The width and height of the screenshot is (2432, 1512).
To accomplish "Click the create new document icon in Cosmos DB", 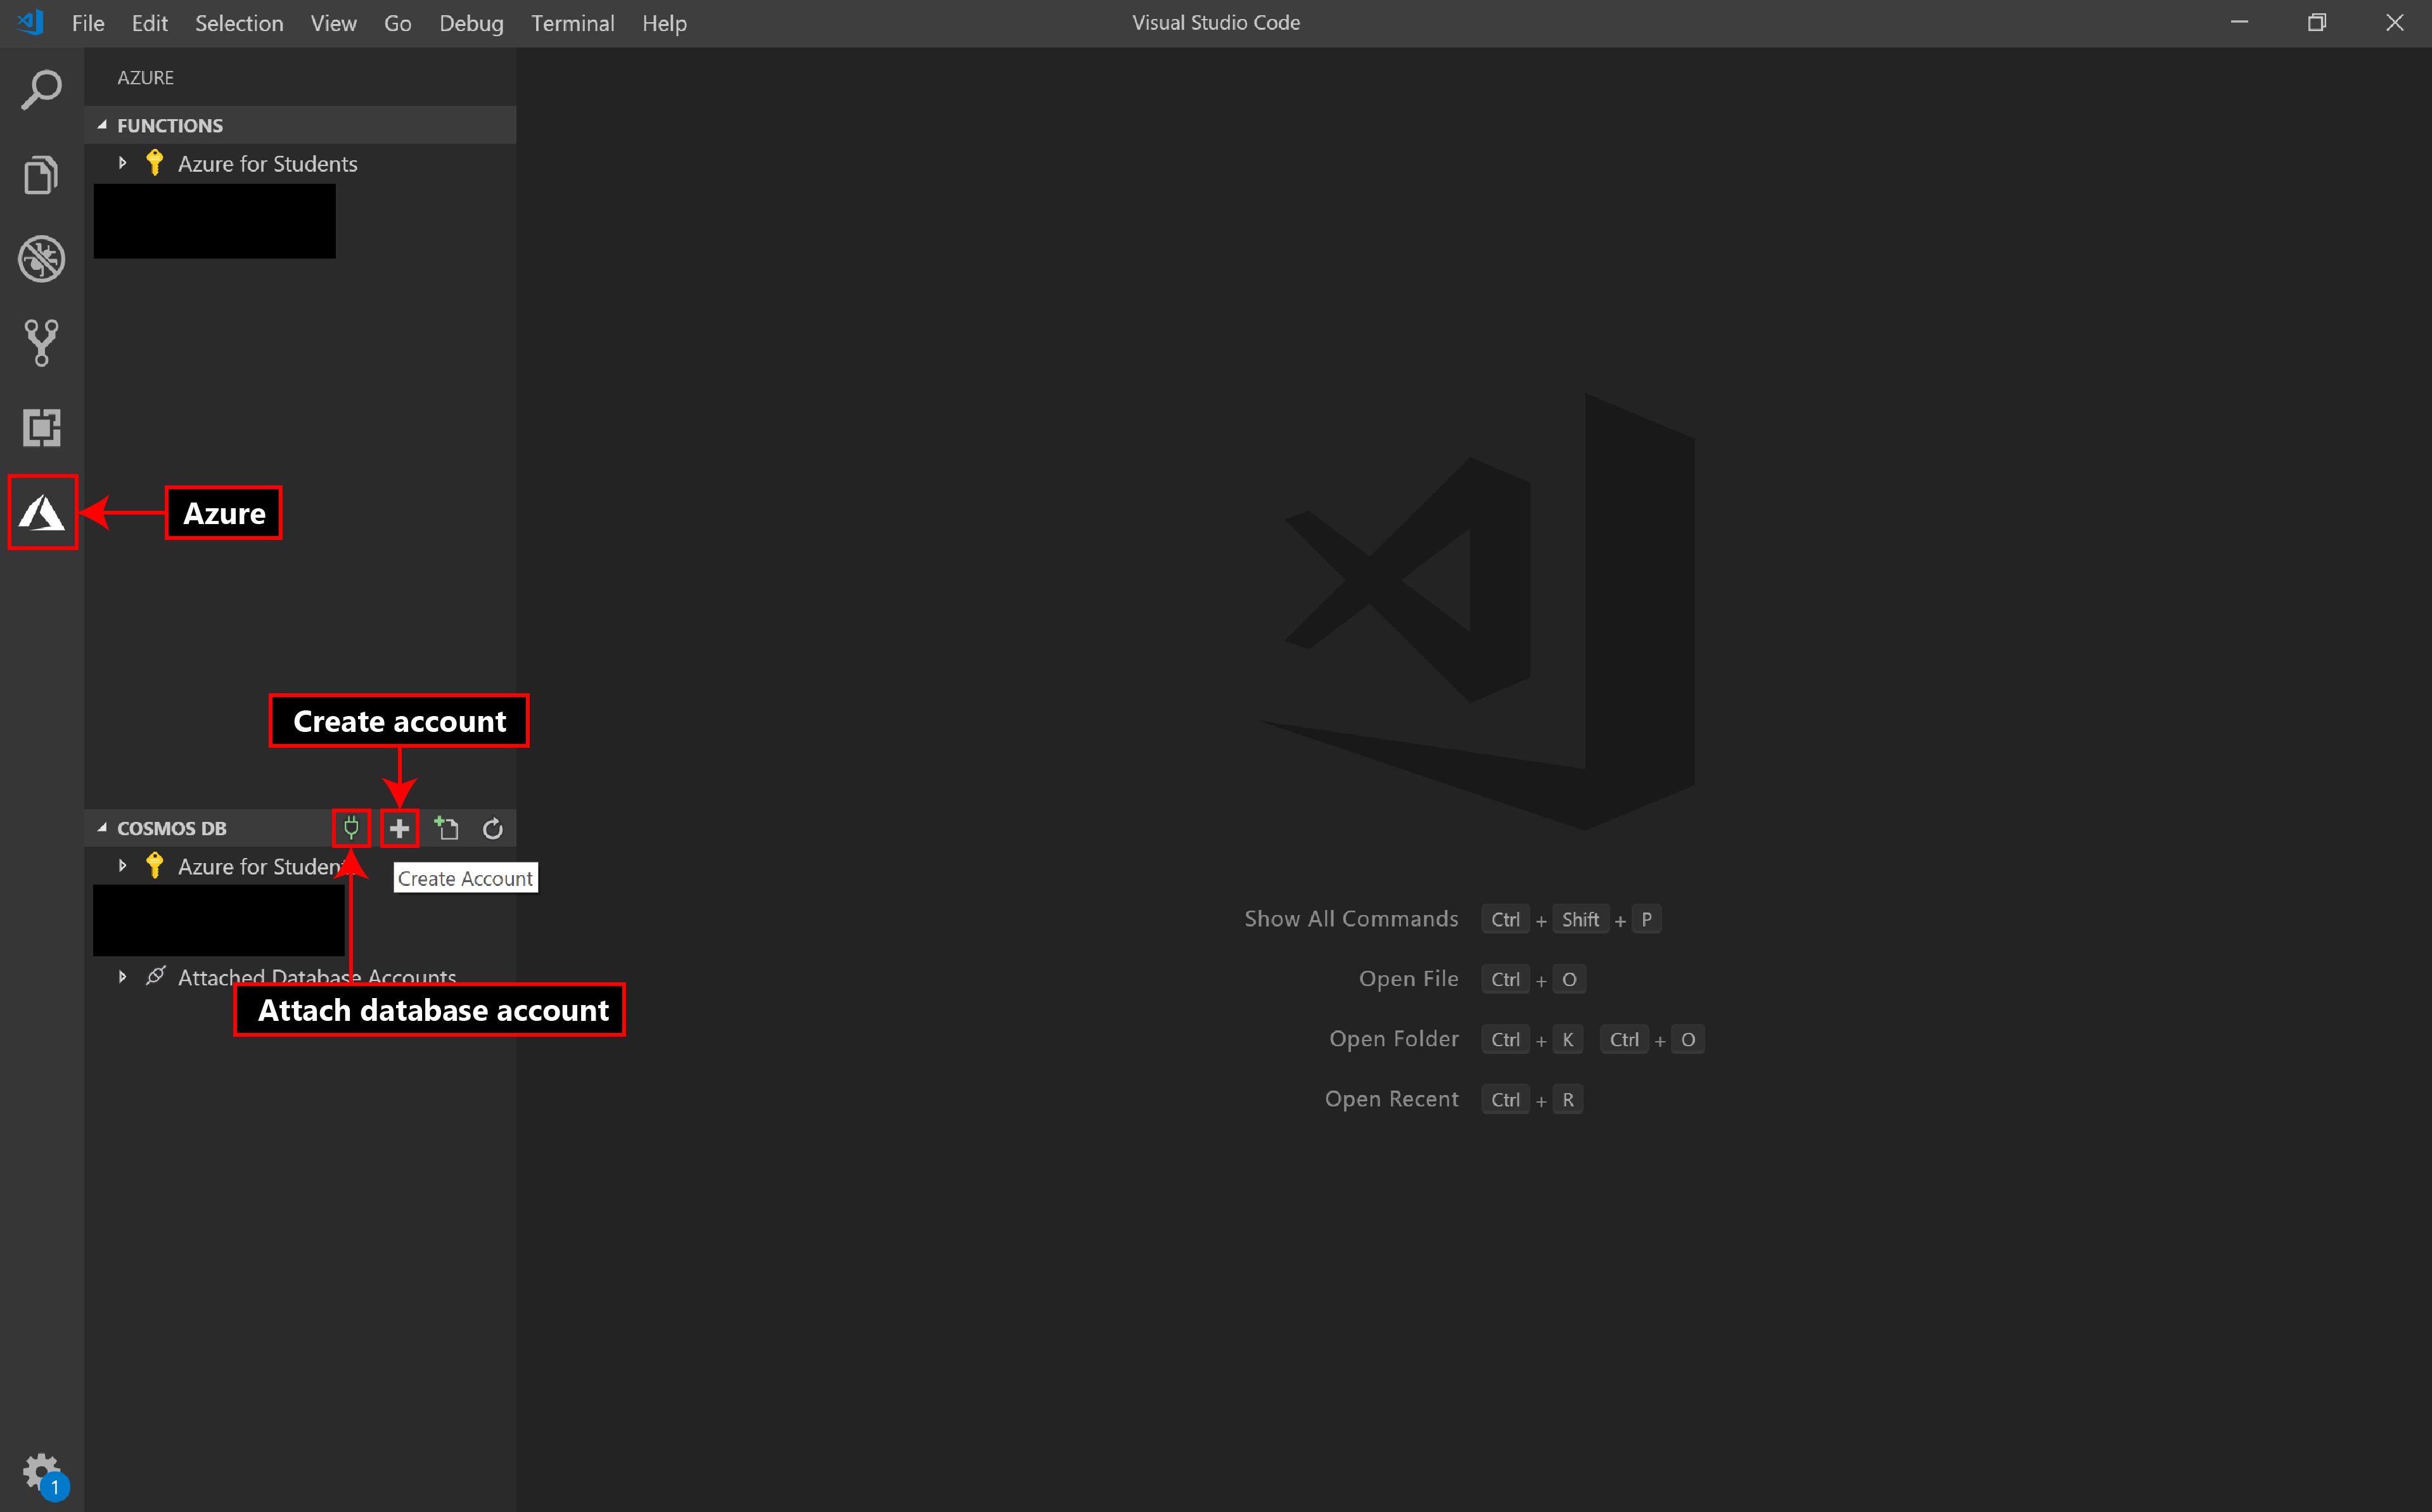I will click(x=446, y=828).
